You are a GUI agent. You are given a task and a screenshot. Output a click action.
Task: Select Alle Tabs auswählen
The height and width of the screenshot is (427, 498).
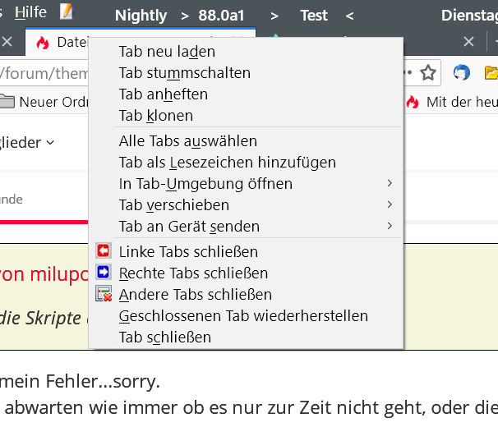pos(187,141)
